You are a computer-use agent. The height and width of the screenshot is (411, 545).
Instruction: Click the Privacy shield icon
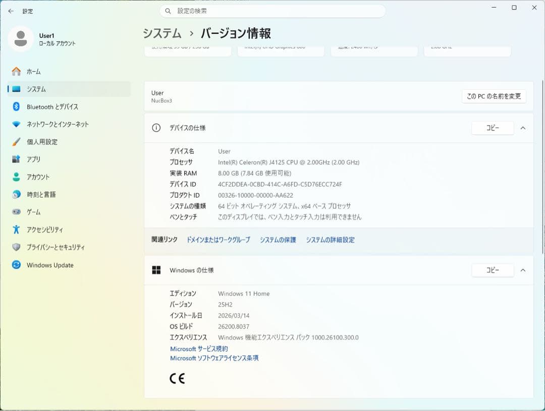(16, 247)
